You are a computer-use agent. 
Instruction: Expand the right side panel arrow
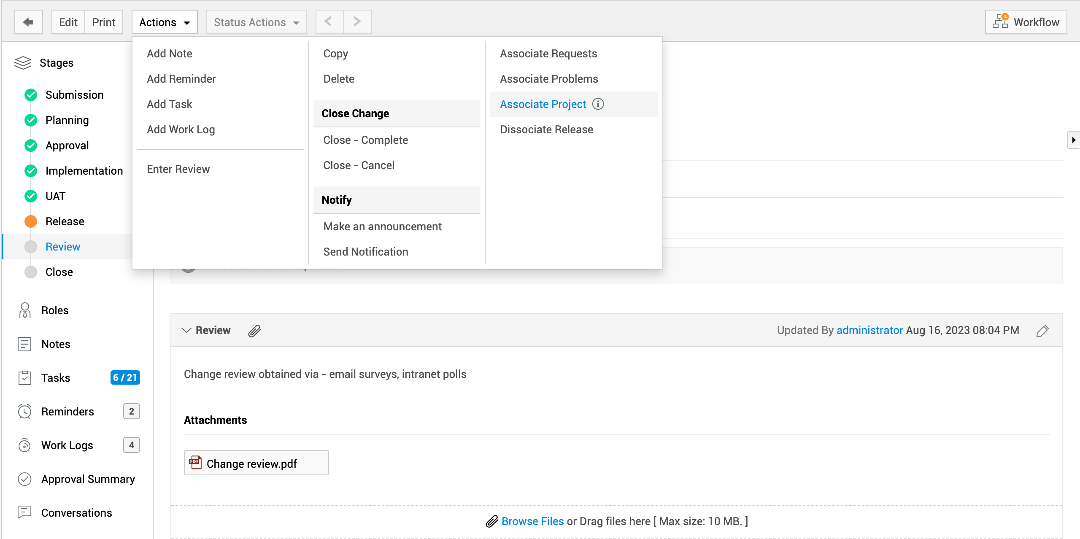coord(1074,140)
